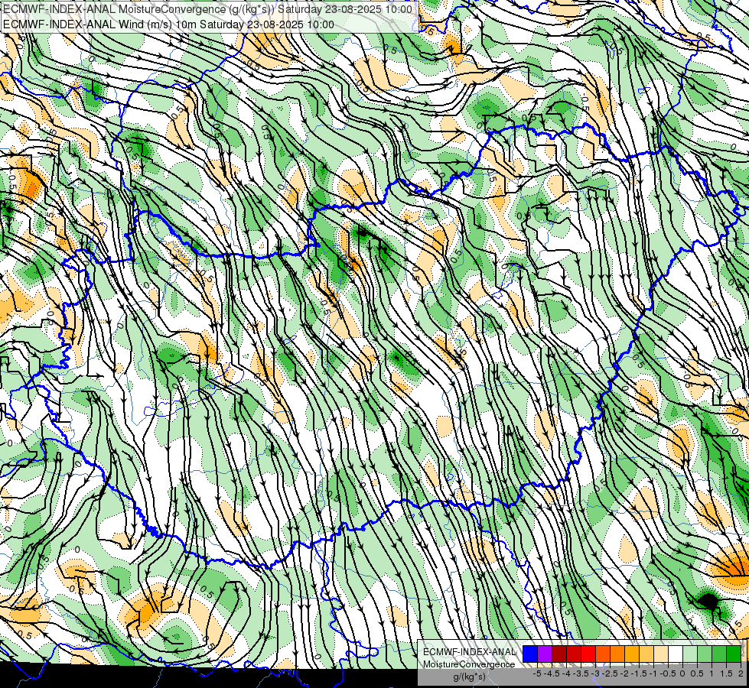Click the purple legend color swatch
The width and height of the screenshot is (749, 688).
click(545, 654)
